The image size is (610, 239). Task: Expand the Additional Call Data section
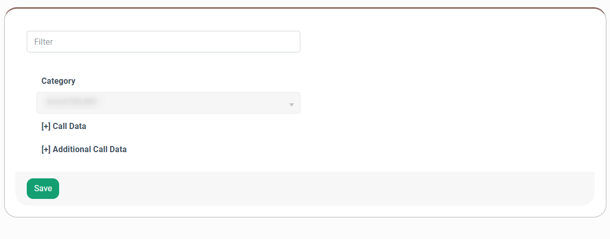click(84, 149)
